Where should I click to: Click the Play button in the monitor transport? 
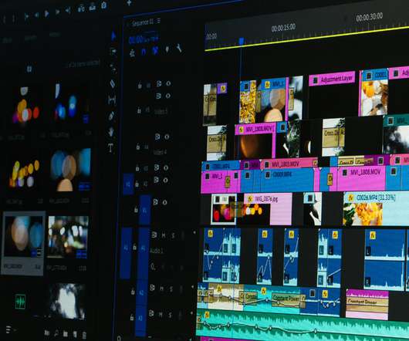pos(47,13)
